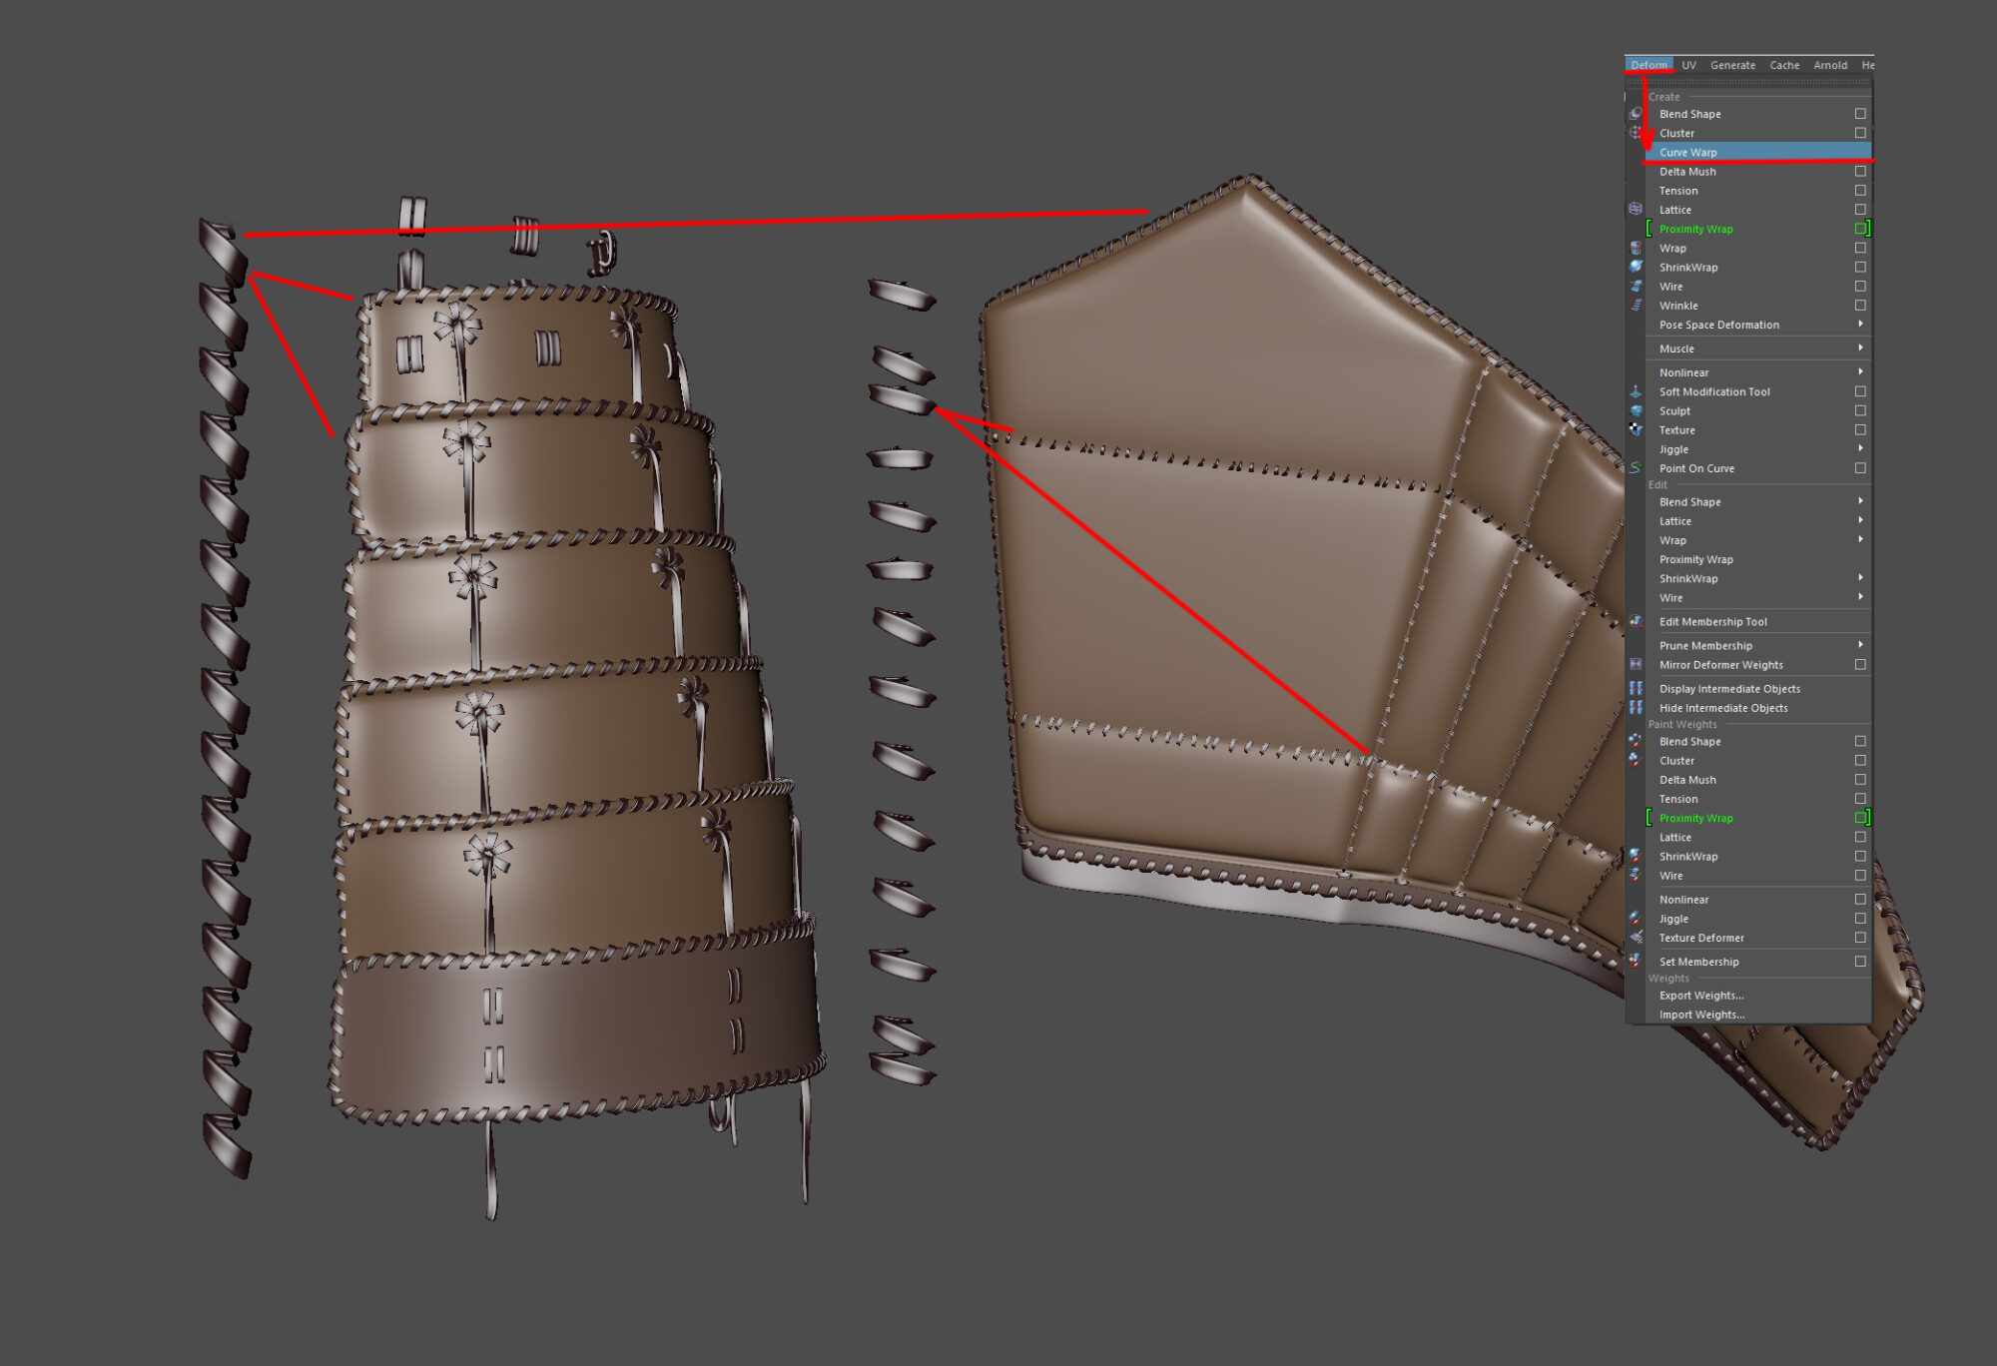
Task: Open Delta Mush options box under Create
Action: click(1860, 172)
